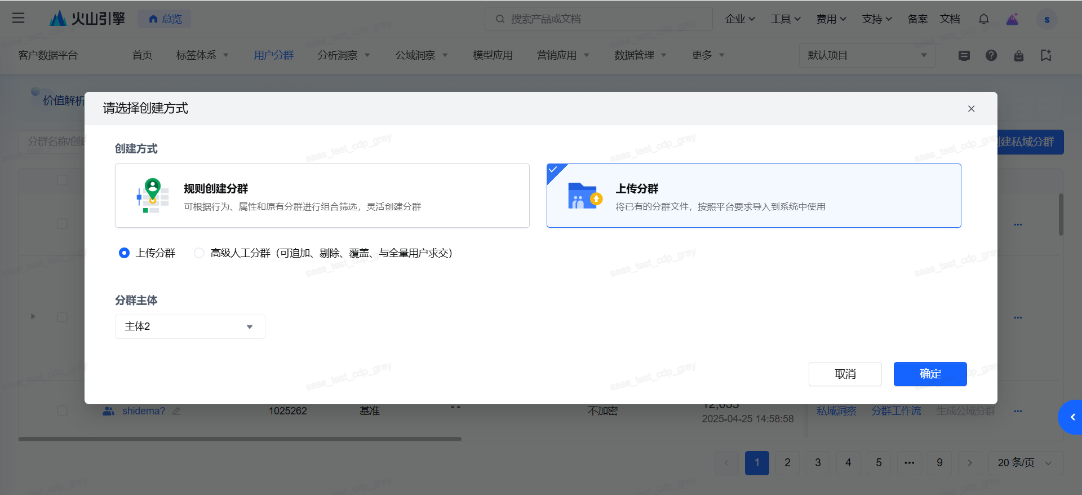Select the 上传分群 radio button
The height and width of the screenshot is (495, 1082).
point(124,253)
